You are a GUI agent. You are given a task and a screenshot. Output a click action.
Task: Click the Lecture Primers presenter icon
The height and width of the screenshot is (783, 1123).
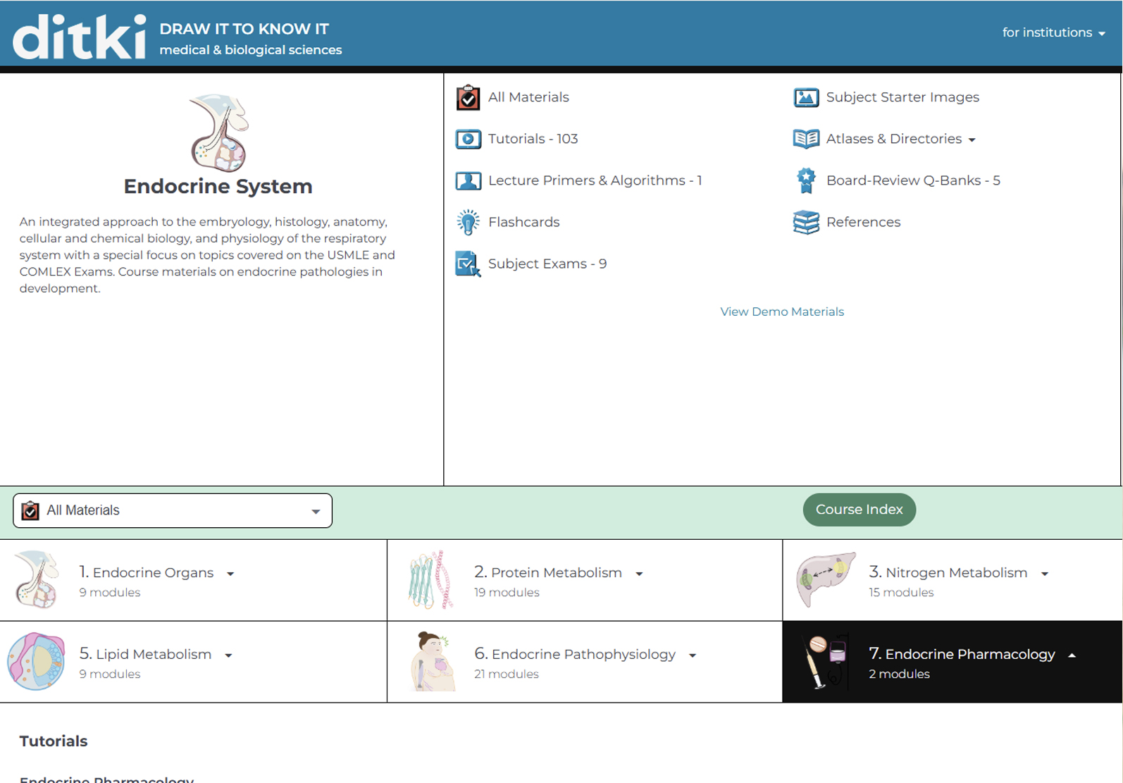(468, 181)
